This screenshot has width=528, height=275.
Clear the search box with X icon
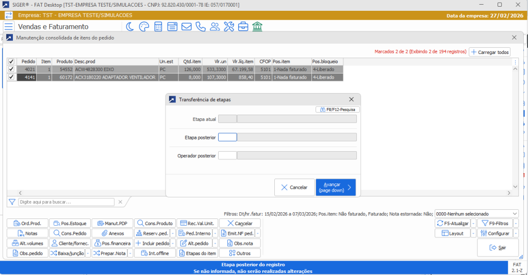[120, 202]
